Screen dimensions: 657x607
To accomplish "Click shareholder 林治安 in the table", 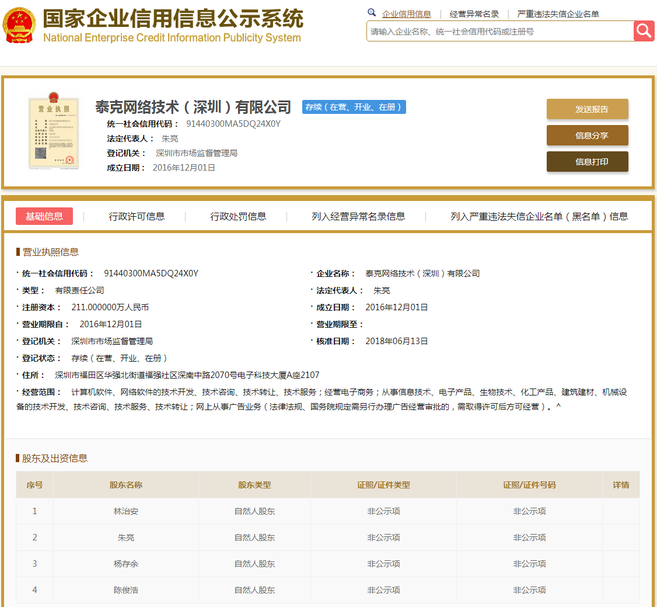I will point(126,511).
